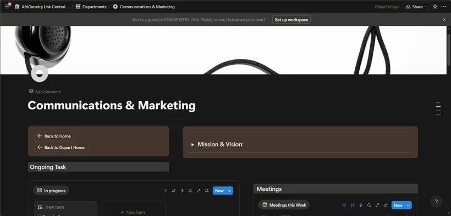This screenshot has width=451, height=216.
Task: Go Back to Home
Action: point(54,136)
